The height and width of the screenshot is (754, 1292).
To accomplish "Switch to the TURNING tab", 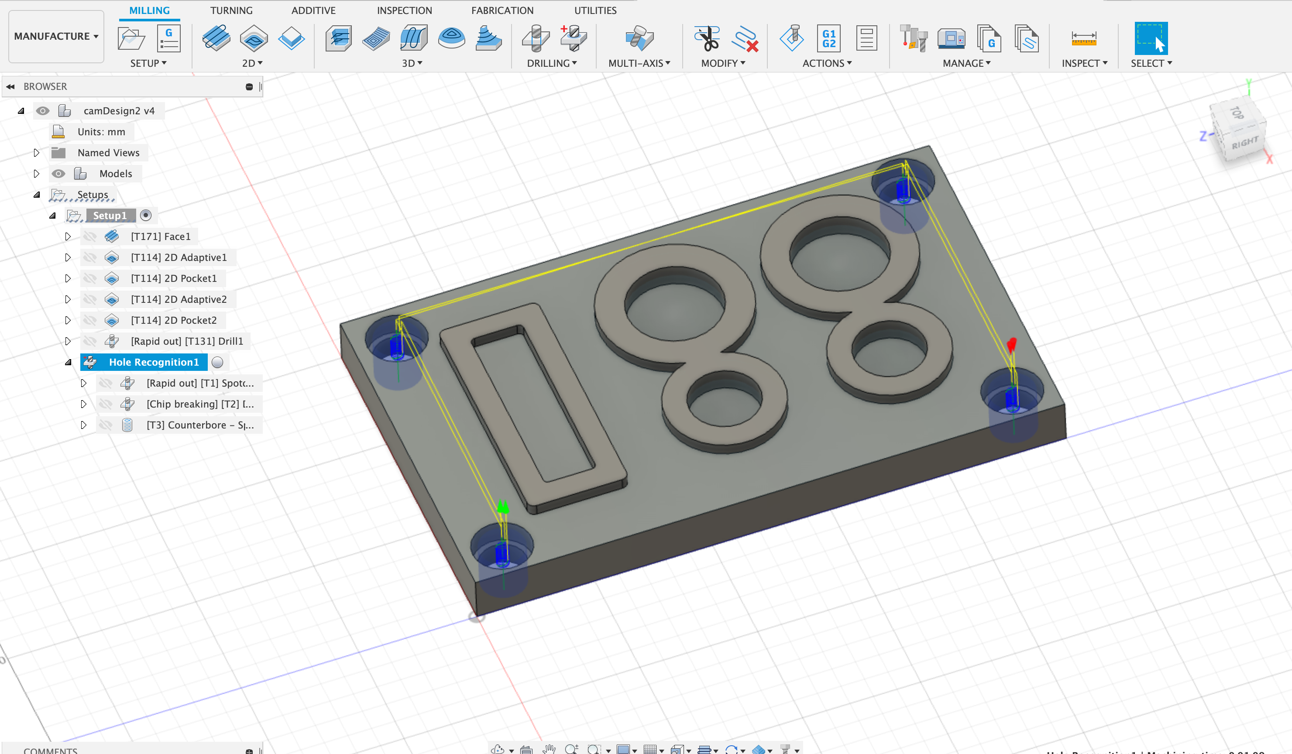I will (x=231, y=10).
